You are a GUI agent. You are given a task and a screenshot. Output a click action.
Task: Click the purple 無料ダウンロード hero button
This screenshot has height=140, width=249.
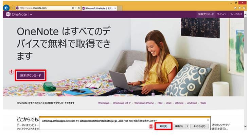point(31,75)
